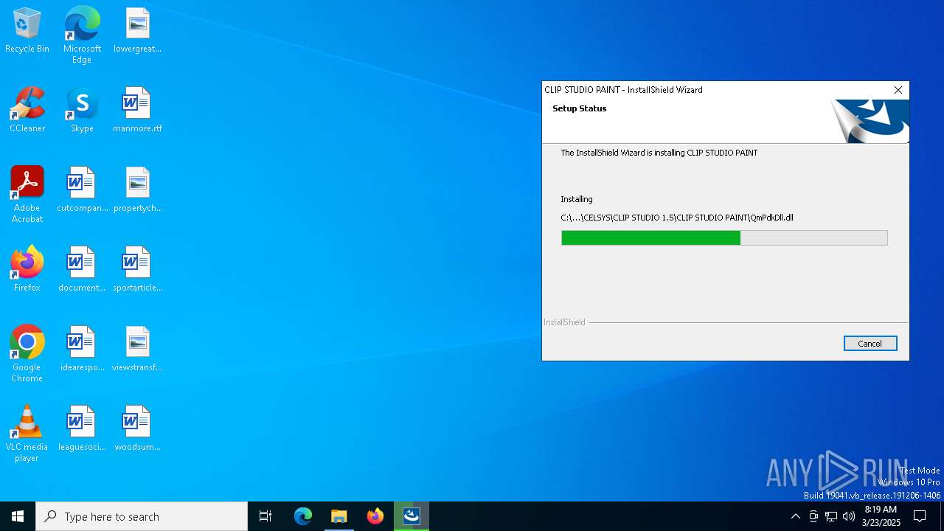The image size is (944, 531).
Task: Select the woodsum Word document icon
Action: [137, 429]
